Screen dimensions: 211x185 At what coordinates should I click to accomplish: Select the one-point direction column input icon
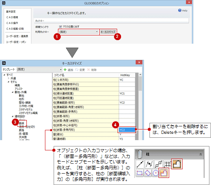(x=140, y=164)
